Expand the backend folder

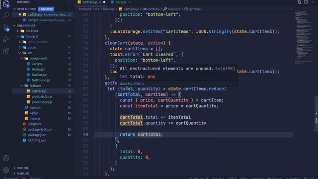(x=18, y=31)
